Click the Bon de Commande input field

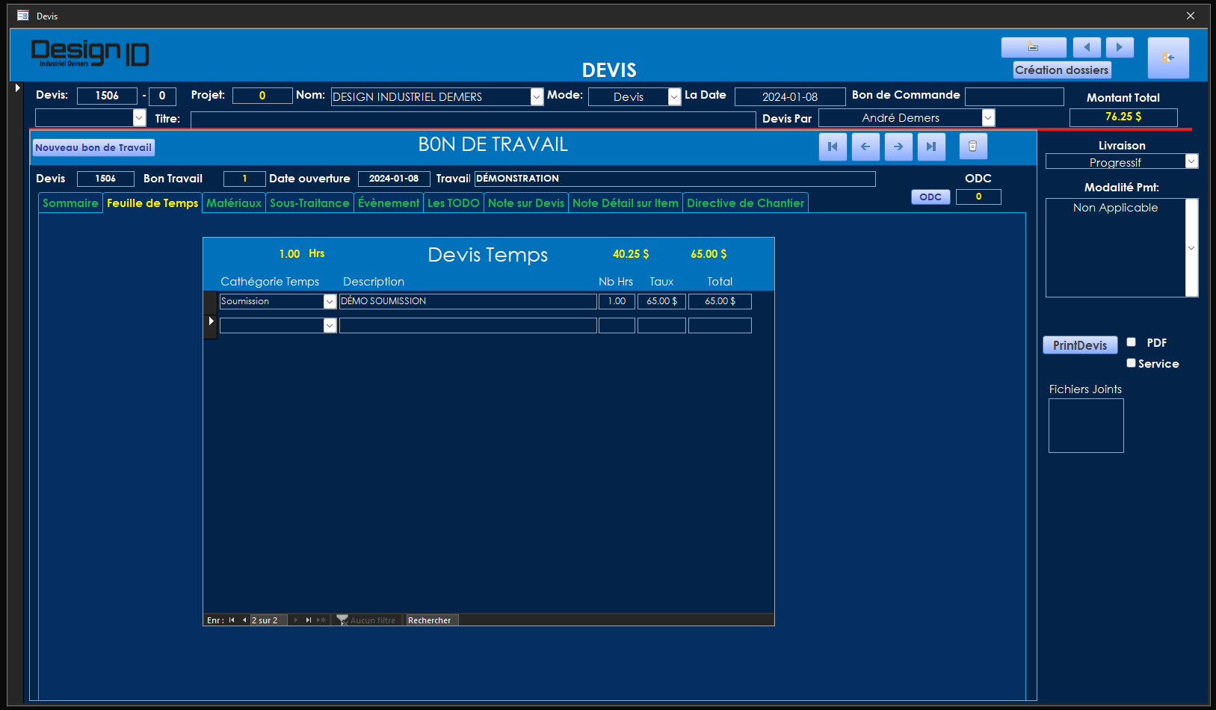click(x=1013, y=96)
